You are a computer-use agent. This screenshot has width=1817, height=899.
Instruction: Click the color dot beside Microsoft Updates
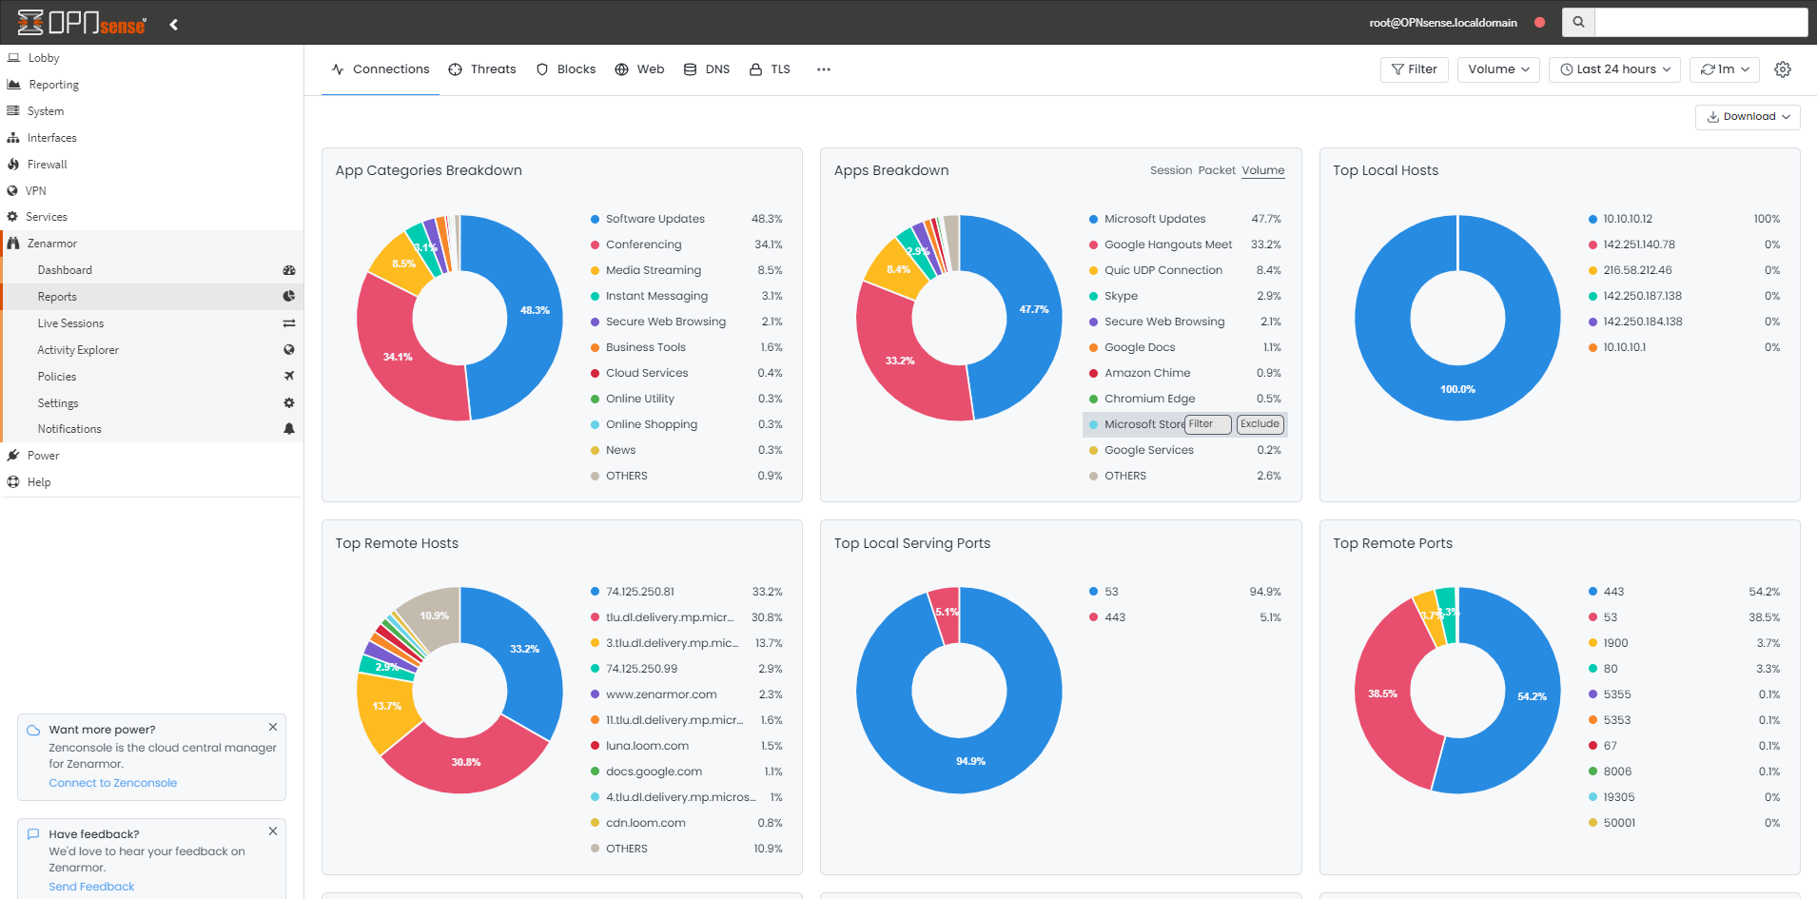pyautogui.click(x=1093, y=219)
